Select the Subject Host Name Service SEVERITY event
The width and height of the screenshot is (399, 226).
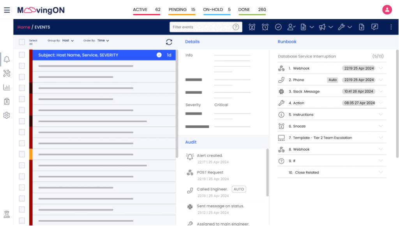tap(104, 55)
